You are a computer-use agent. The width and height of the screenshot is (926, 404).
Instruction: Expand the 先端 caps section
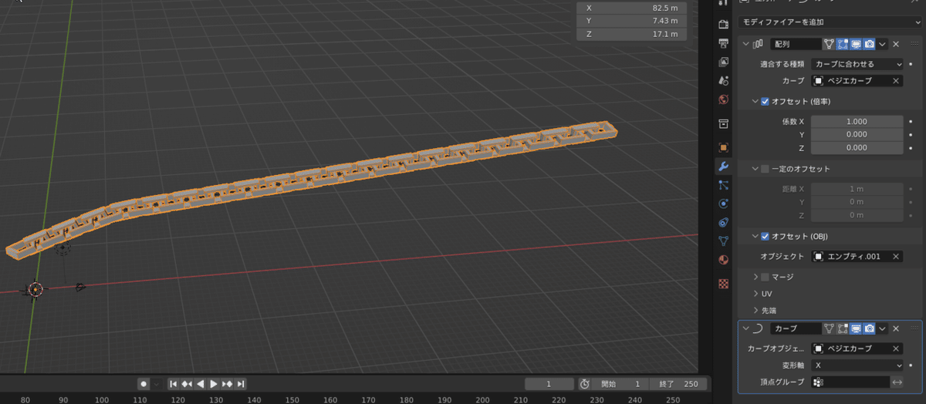coord(755,310)
